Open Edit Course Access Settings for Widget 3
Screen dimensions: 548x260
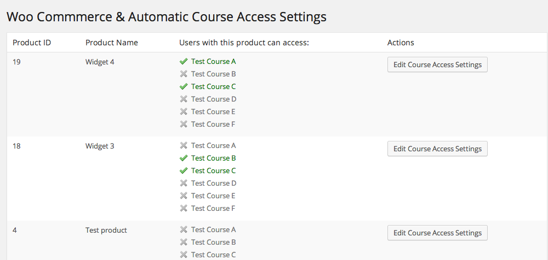pyautogui.click(x=437, y=149)
